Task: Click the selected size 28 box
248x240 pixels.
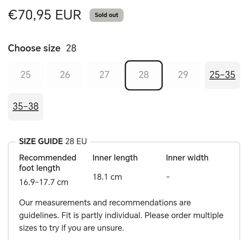Action: coord(144,75)
